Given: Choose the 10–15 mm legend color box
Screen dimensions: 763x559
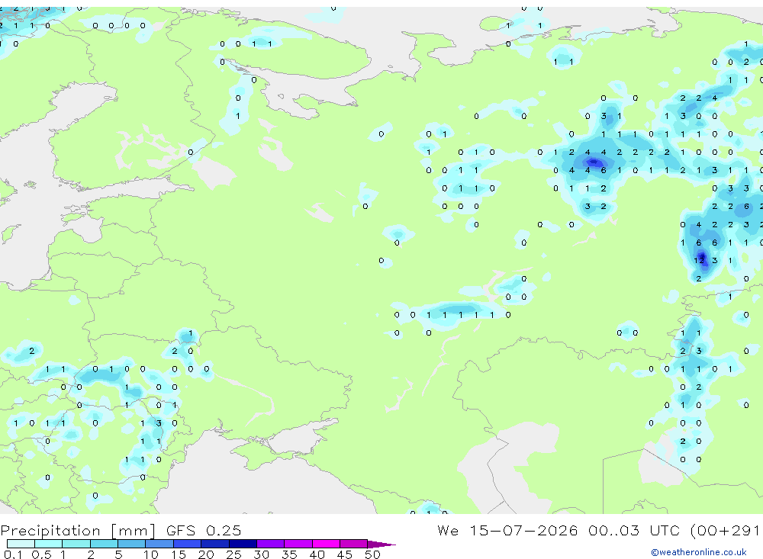Looking at the screenshot, I should coord(159,544).
